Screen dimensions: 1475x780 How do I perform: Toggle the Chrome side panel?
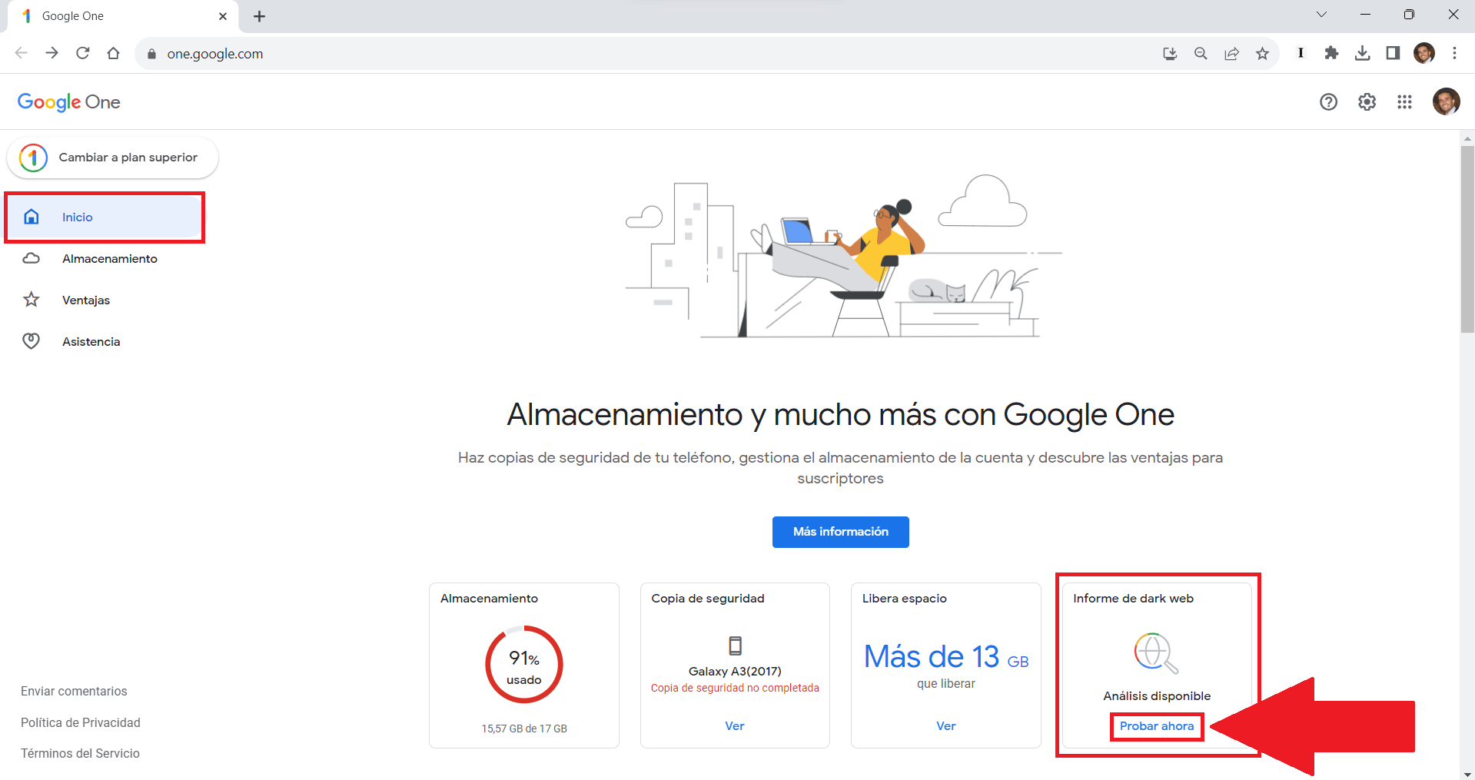pyautogui.click(x=1393, y=53)
